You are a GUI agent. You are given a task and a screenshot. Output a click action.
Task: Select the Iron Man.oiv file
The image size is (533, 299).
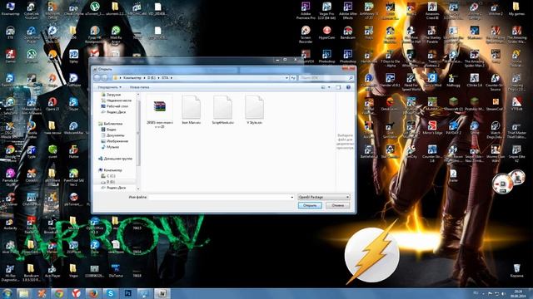click(x=191, y=110)
